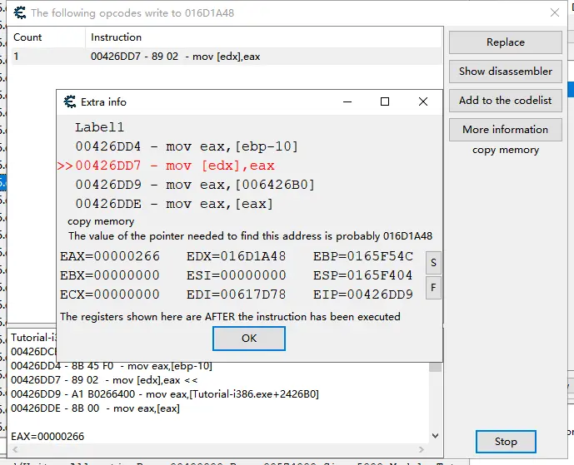Close the Extra info dialog
Viewport: 574px width, 465px height.
tap(423, 101)
